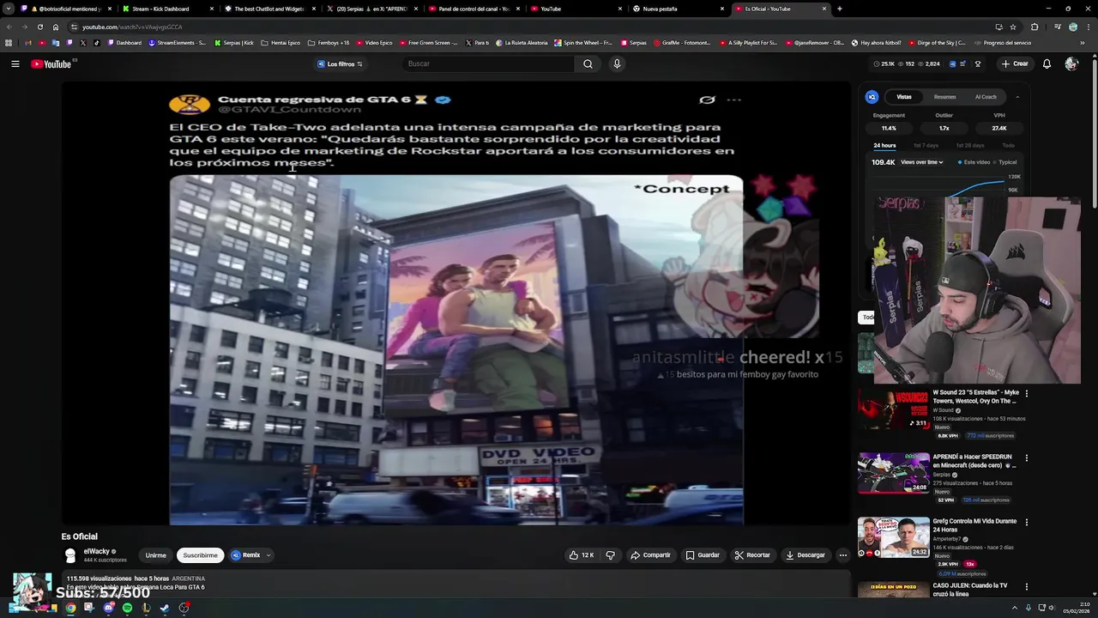Click the Remix button
1098x618 pixels.
click(245, 555)
